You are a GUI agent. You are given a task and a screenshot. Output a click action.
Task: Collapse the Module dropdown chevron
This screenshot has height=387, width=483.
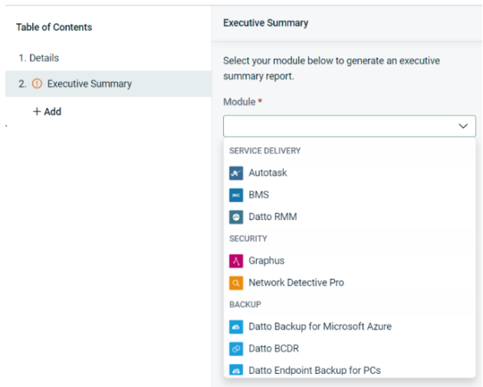[463, 126]
